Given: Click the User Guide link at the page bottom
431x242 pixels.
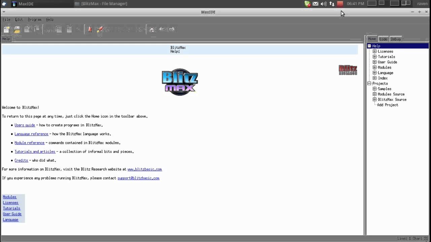Looking at the screenshot, I should tap(12, 214).
